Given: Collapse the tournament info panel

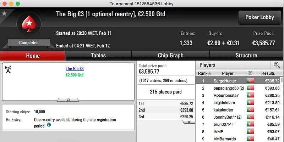Looking at the screenshot, I should pos(68,100).
